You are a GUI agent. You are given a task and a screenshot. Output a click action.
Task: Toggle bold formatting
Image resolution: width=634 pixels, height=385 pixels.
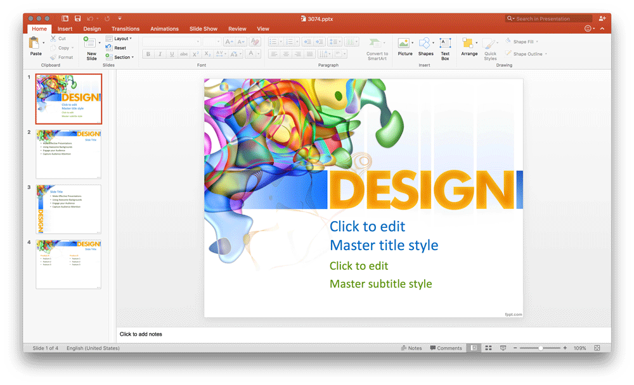148,54
